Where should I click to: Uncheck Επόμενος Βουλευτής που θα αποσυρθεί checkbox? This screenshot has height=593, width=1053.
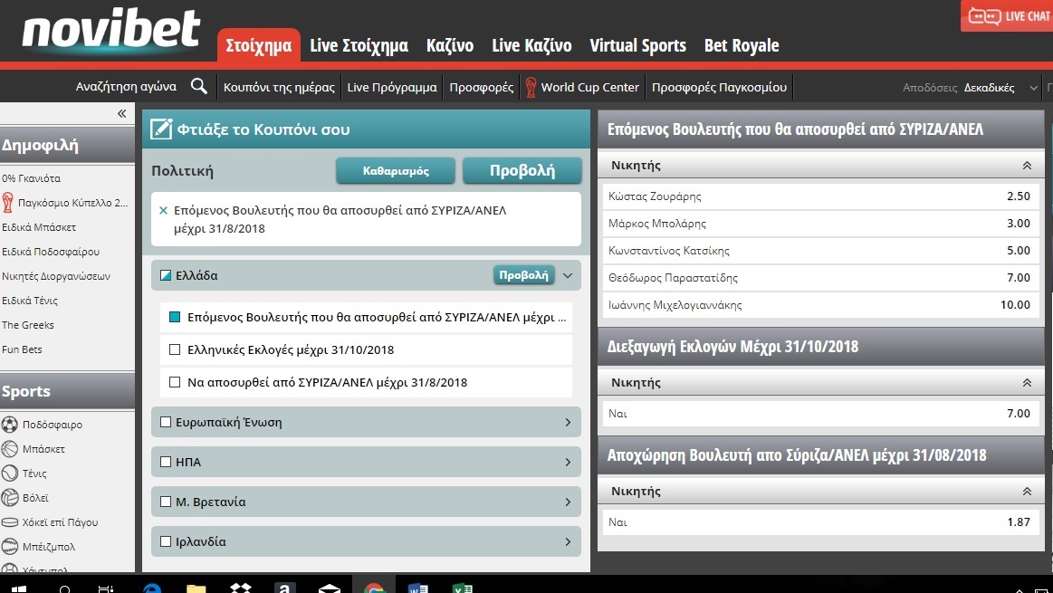(175, 317)
